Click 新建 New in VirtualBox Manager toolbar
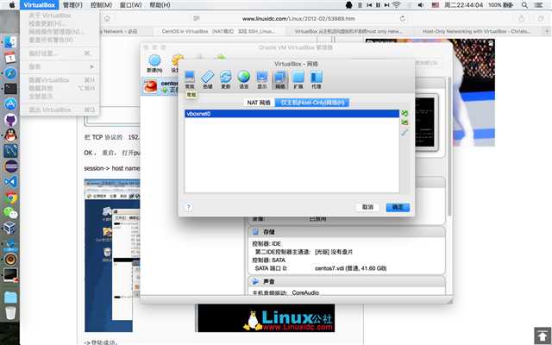552x345 pixels. [154, 64]
